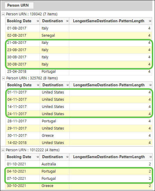The width and height of the screenshot is (155, 191).
Task: Pin Booking Date column in 1012222 group
Action: [x=38, y=157]
